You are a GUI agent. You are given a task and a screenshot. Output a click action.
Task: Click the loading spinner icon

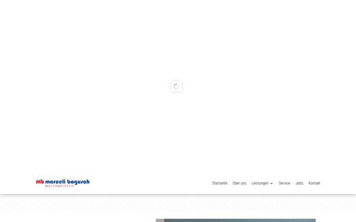(x=176, y=86)
